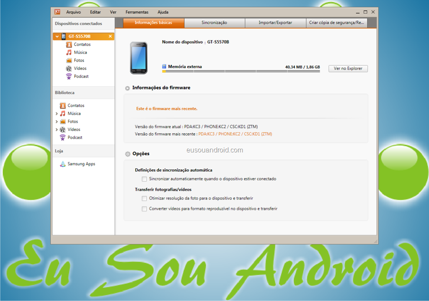Screen dimensions: 429x301
Task: Collapse the GT-S5570B device tree
Action: click(57, 36)
